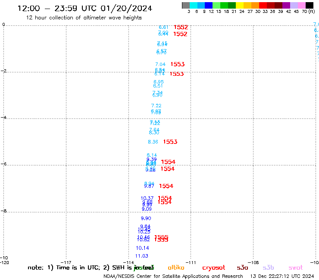Select the 'cryosat' satellite legend label
The image size is (319, 280).
point(214,268)
